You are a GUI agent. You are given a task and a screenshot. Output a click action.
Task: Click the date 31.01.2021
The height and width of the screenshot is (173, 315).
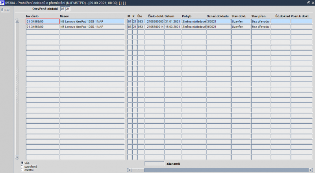pos(173,22)
